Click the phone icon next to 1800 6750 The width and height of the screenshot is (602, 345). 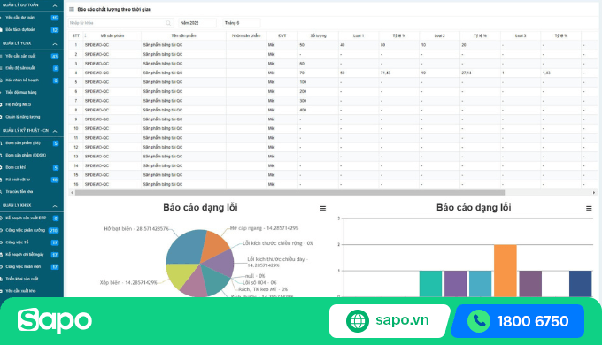[479, 321]
